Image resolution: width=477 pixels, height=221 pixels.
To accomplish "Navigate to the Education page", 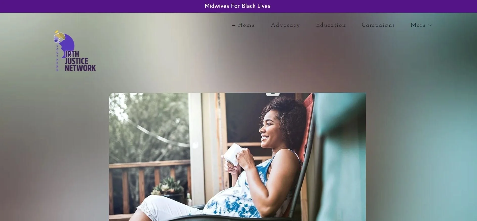I will [x=331, y=25].
